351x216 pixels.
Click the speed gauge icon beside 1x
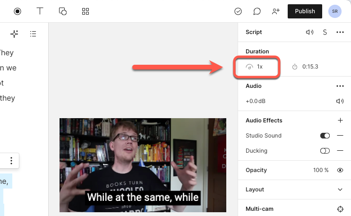249,67
